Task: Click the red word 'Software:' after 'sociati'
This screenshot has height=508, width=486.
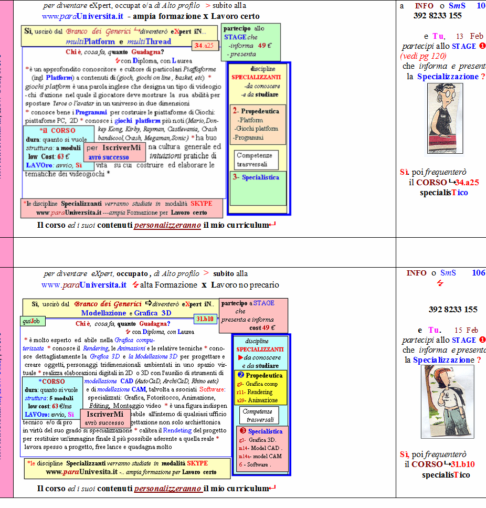Action: (x=213, y=389)
